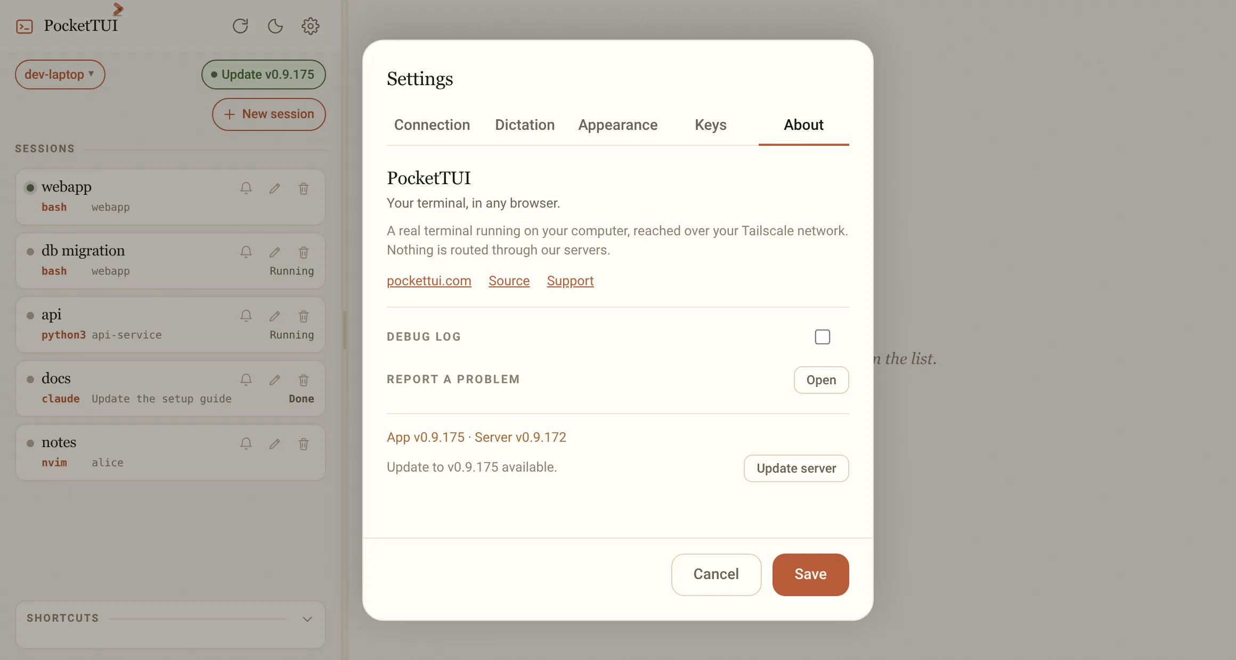Click the app and server version text
1236x660 pixels.
(476, 438)
